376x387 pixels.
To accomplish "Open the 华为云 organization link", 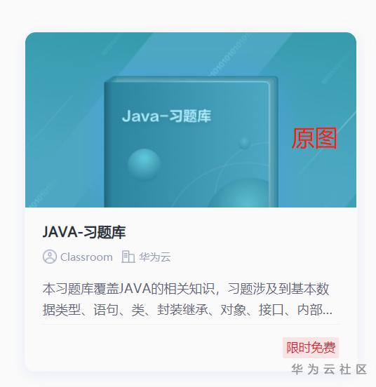I will pos(155,257).
